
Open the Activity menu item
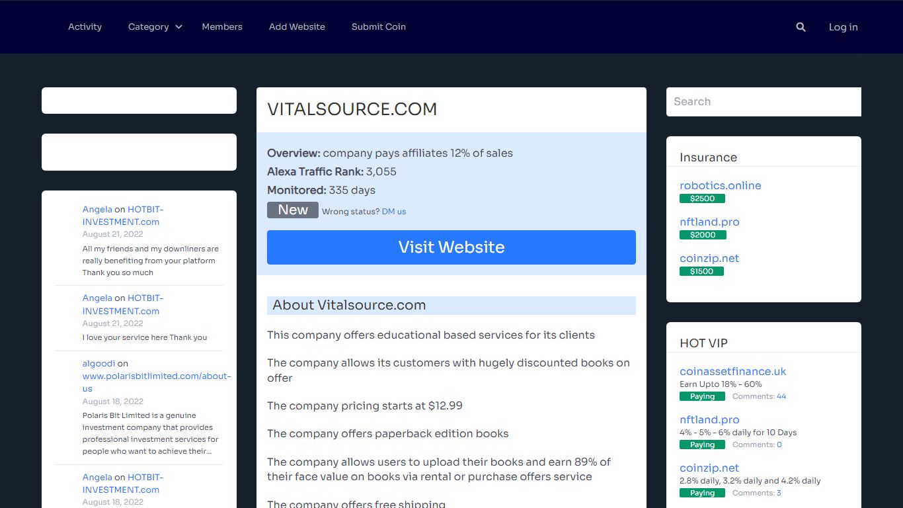(x=85, y=27)
